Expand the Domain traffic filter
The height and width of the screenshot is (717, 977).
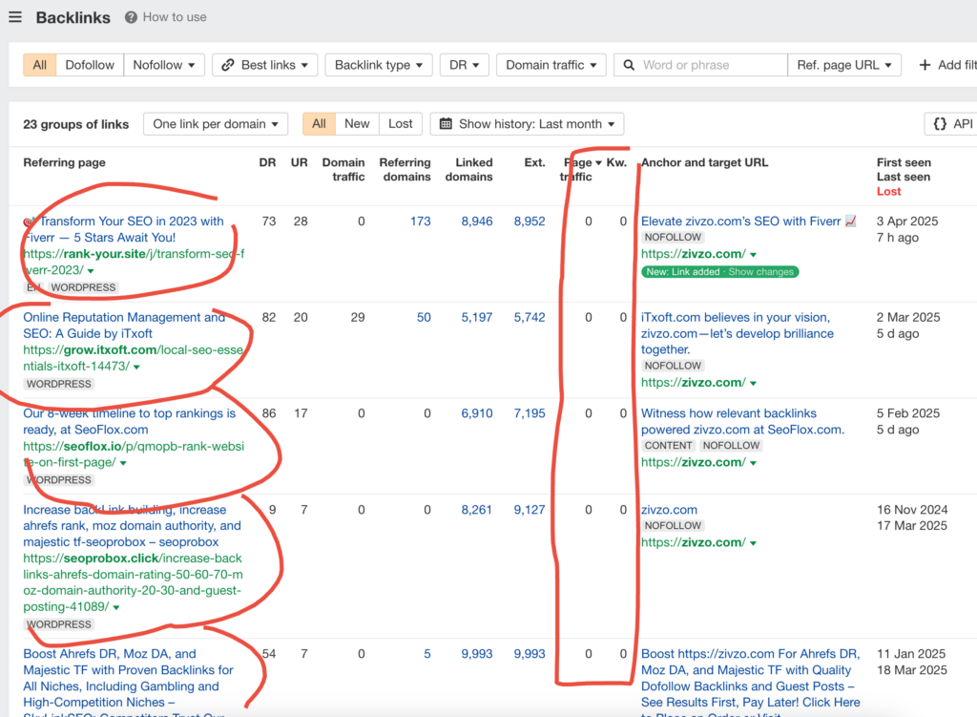tap(551, 65)
